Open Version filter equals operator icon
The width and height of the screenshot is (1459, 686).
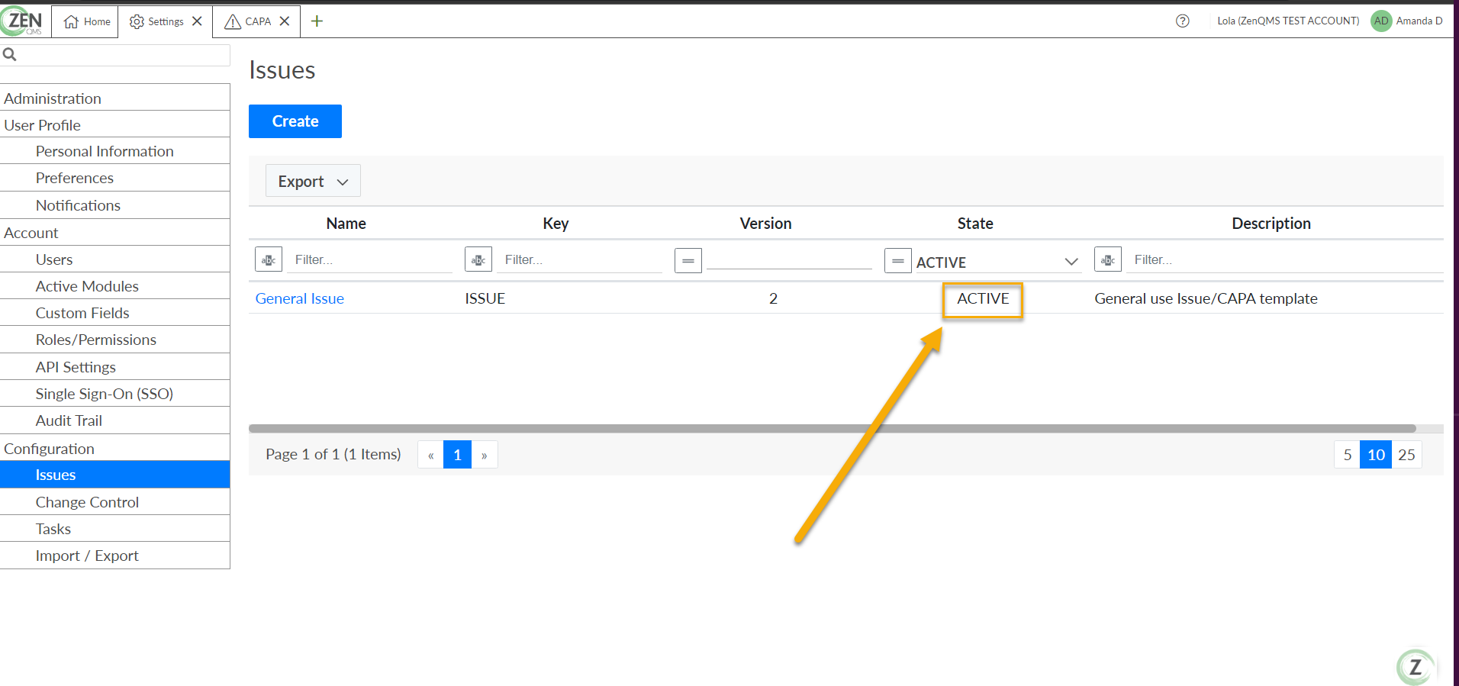click(x=688, y=260)
